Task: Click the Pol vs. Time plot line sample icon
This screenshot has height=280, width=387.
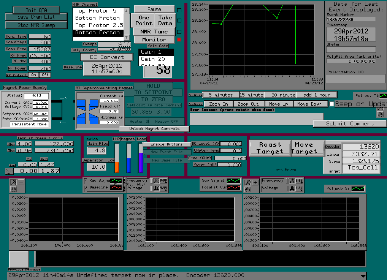Action: (x=383, y=96)
